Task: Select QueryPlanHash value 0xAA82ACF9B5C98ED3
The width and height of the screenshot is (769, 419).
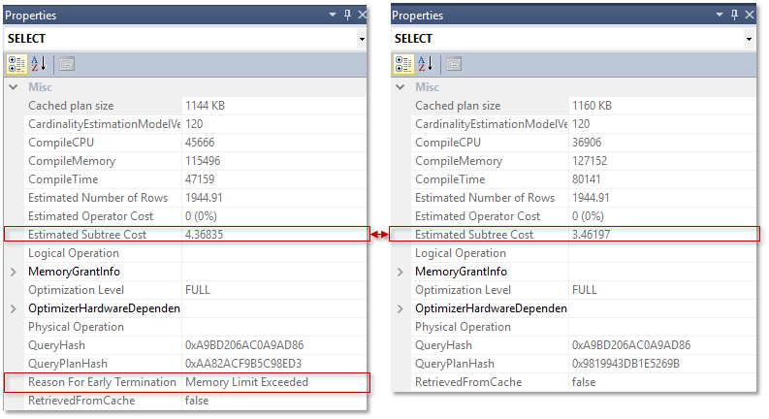Action: click(x=243, y=364)
